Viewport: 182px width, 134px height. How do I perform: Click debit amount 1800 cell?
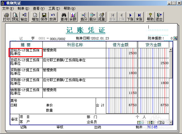click(x=122, y=73)
